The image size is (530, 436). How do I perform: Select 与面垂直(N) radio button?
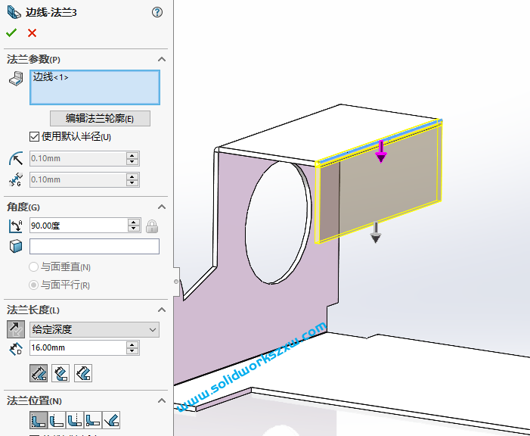pos(33,267)
